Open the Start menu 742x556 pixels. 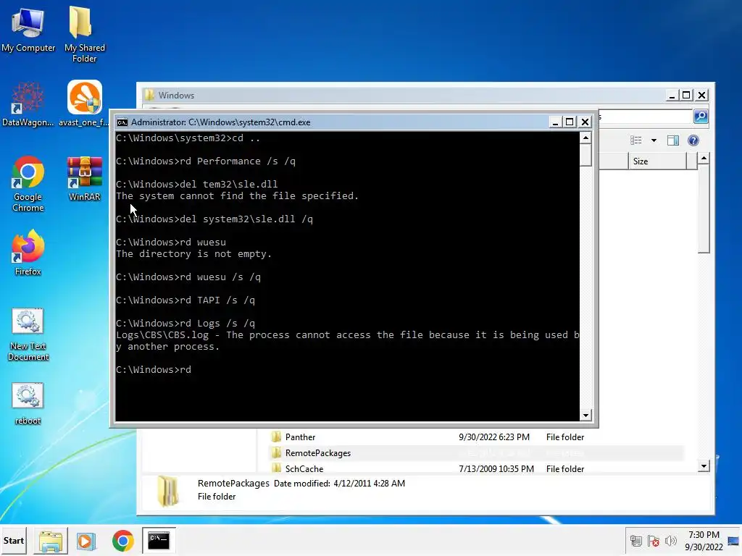pos(13,540)
